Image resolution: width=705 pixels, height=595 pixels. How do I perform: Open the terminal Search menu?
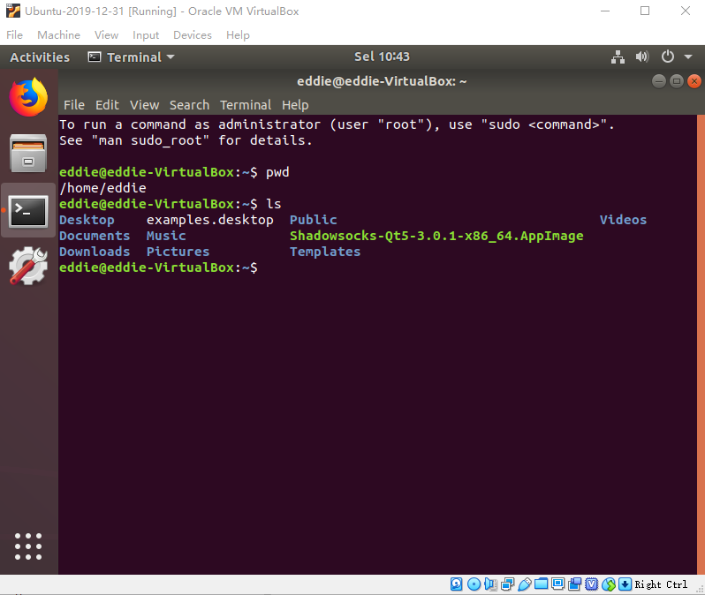189,105
